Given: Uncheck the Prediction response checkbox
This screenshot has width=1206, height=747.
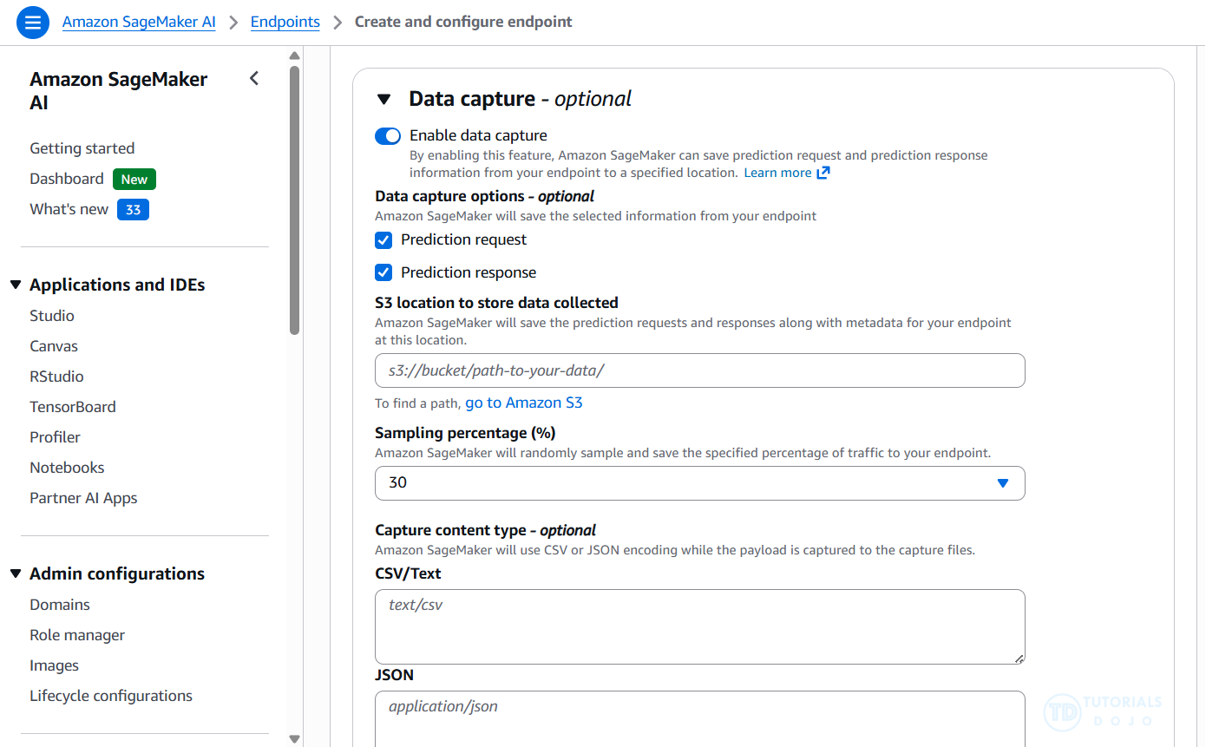Looking at the screenshot, I should click(x=383, y=273).
